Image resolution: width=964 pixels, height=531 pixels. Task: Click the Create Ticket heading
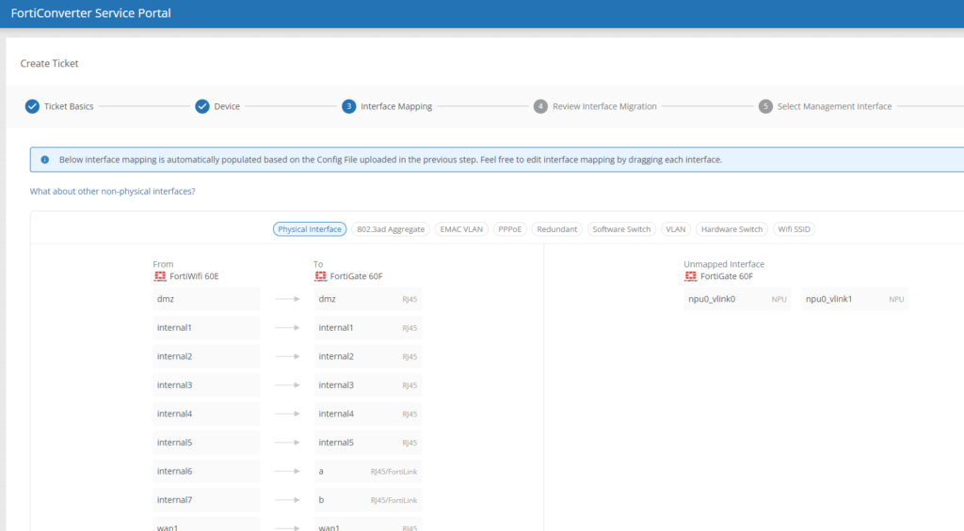49,63
